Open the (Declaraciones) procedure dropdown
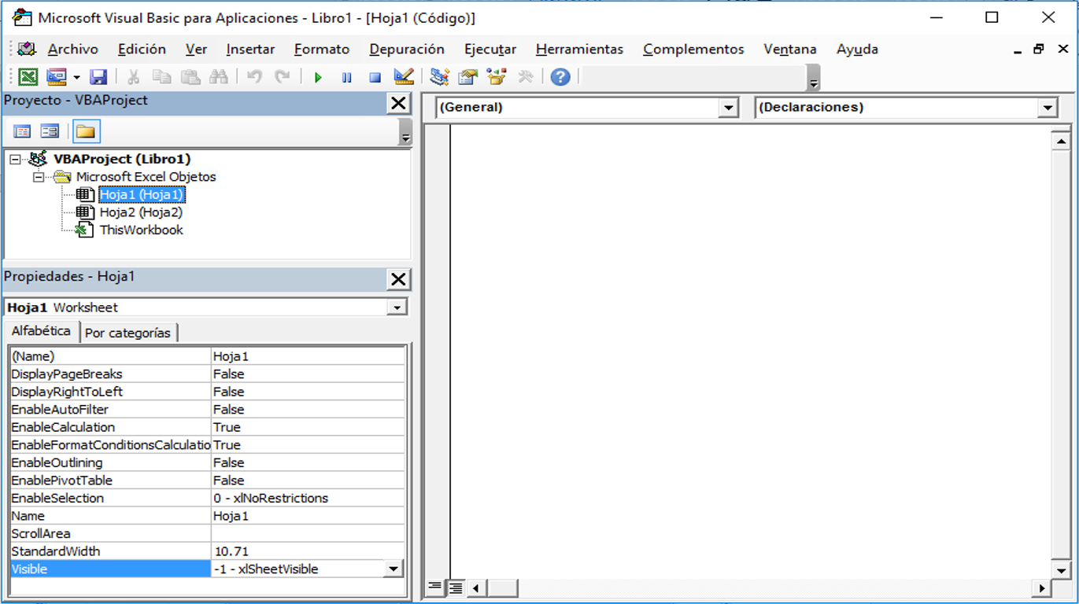The width and height of the screenshot is (1079, 604). 1048,108
